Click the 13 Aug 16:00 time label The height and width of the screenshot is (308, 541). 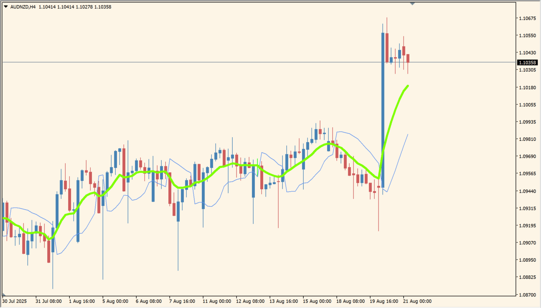point(284,301)
